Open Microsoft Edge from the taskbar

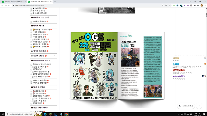click(45, 114)
